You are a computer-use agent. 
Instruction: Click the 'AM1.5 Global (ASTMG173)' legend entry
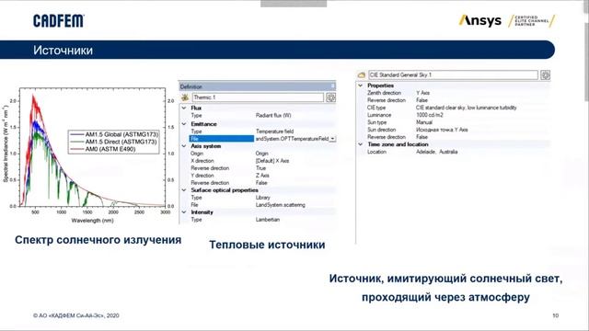[114, 134]
